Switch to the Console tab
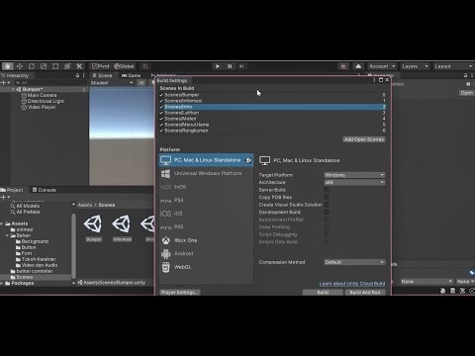This screenshot has width=475, height=356. (x=45, y=190)
